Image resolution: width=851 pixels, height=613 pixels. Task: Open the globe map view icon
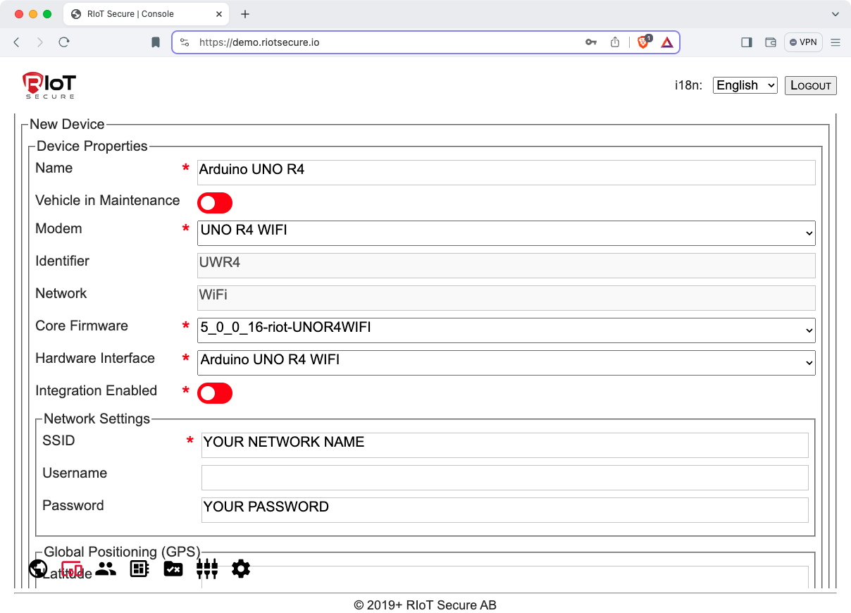coord(38,569)
